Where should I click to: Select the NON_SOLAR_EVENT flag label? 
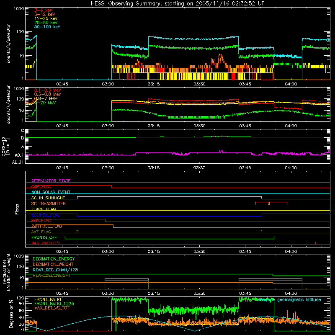point(51,192)
